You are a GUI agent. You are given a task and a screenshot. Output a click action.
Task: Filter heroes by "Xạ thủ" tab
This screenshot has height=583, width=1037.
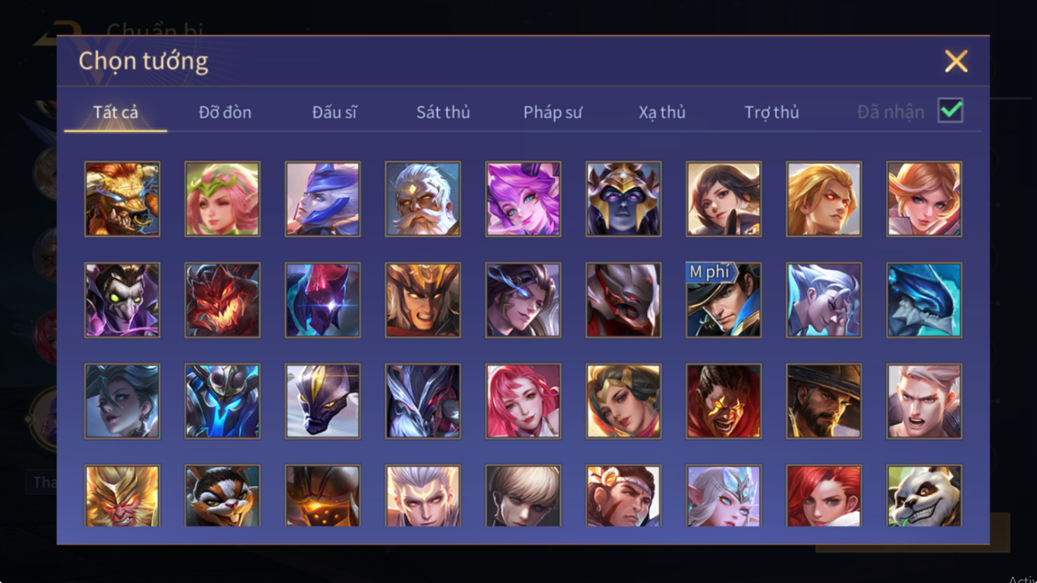(x=662, y=112)
